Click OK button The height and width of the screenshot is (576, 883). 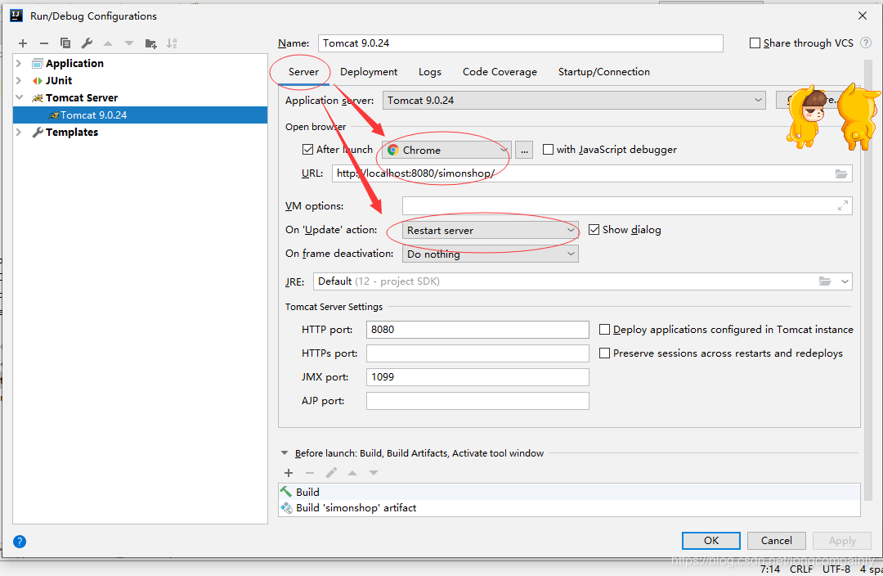pos(710,541)
